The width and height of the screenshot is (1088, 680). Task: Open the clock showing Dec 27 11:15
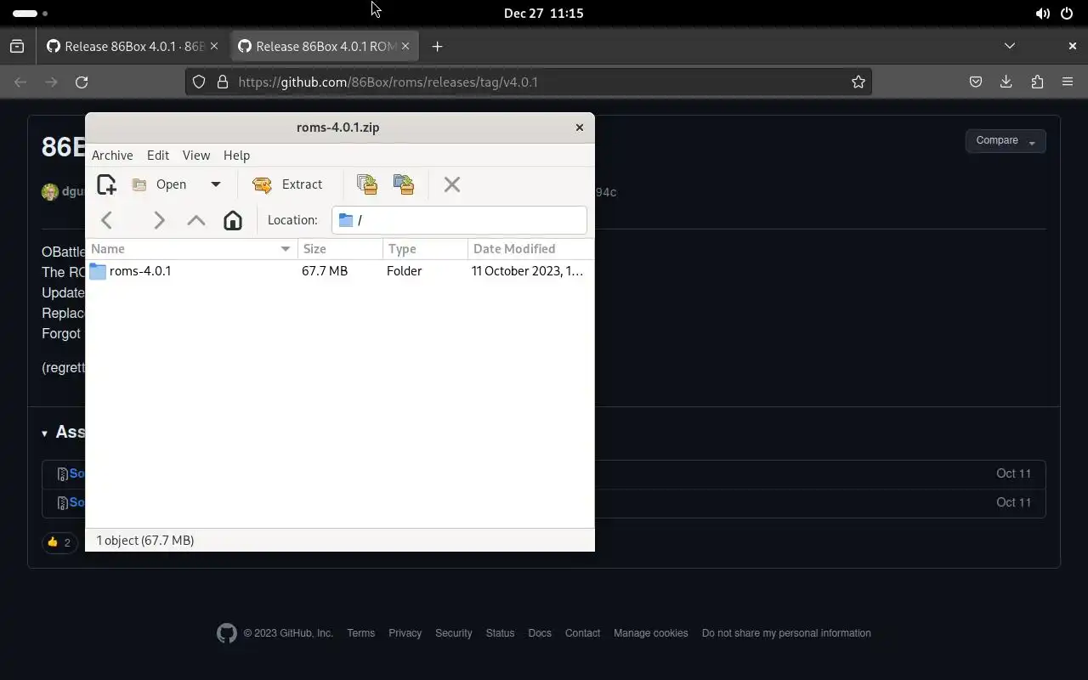544,14
